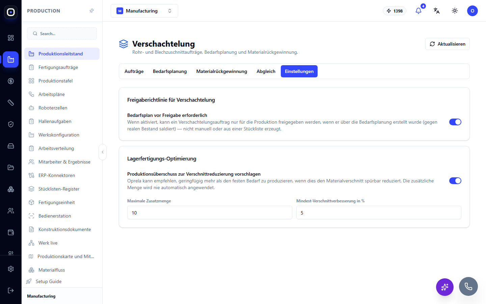Open the AI assistant sparkle button
This screenshot has width=486, height=304.
pos(445,287)
